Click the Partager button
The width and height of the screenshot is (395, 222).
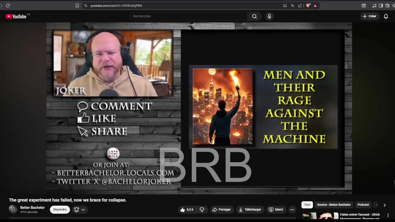(222, 210)
